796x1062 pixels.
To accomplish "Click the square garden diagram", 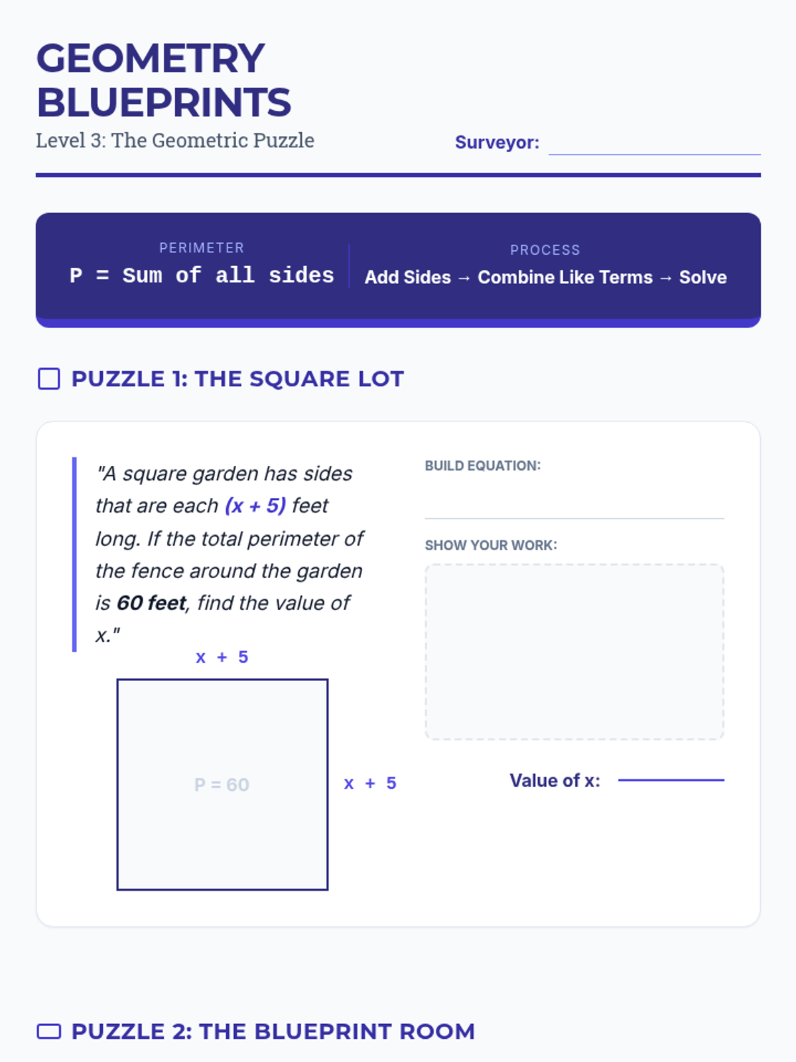I will [x=222, y=730].
